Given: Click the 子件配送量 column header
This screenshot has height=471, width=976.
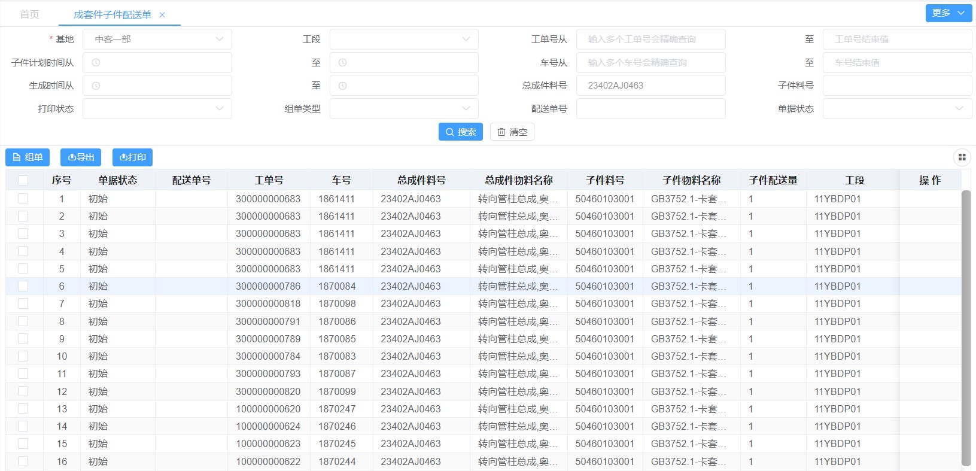Looking at the screenshot, I should (773, 180).
